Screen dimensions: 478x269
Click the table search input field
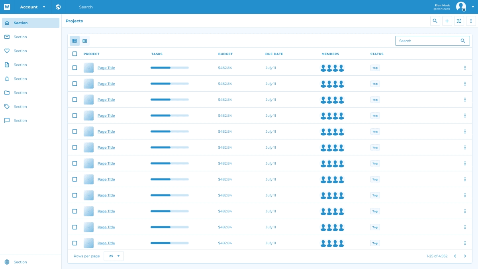coord(428,41)
